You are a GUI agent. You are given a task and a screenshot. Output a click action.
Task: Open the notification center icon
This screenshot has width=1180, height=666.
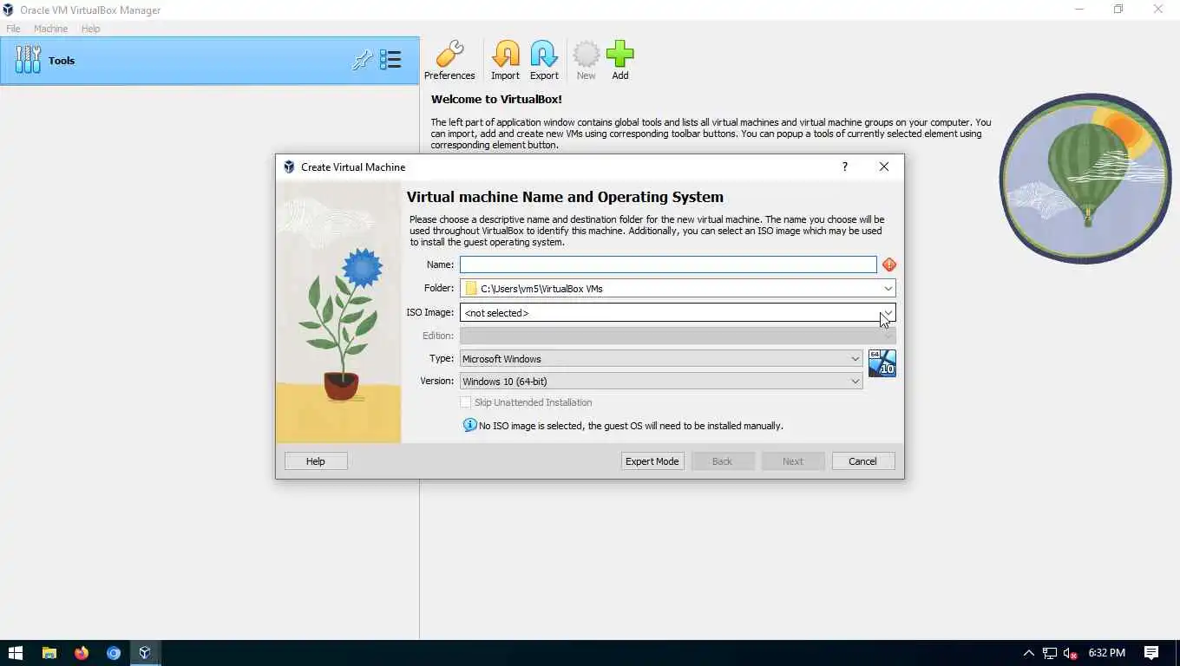1151,653
